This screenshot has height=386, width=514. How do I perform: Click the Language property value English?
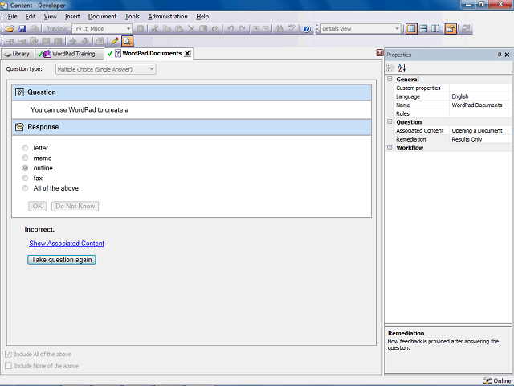(x=480, y=96)
